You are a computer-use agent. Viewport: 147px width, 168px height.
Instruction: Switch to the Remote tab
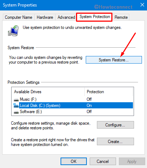[121, 17]
